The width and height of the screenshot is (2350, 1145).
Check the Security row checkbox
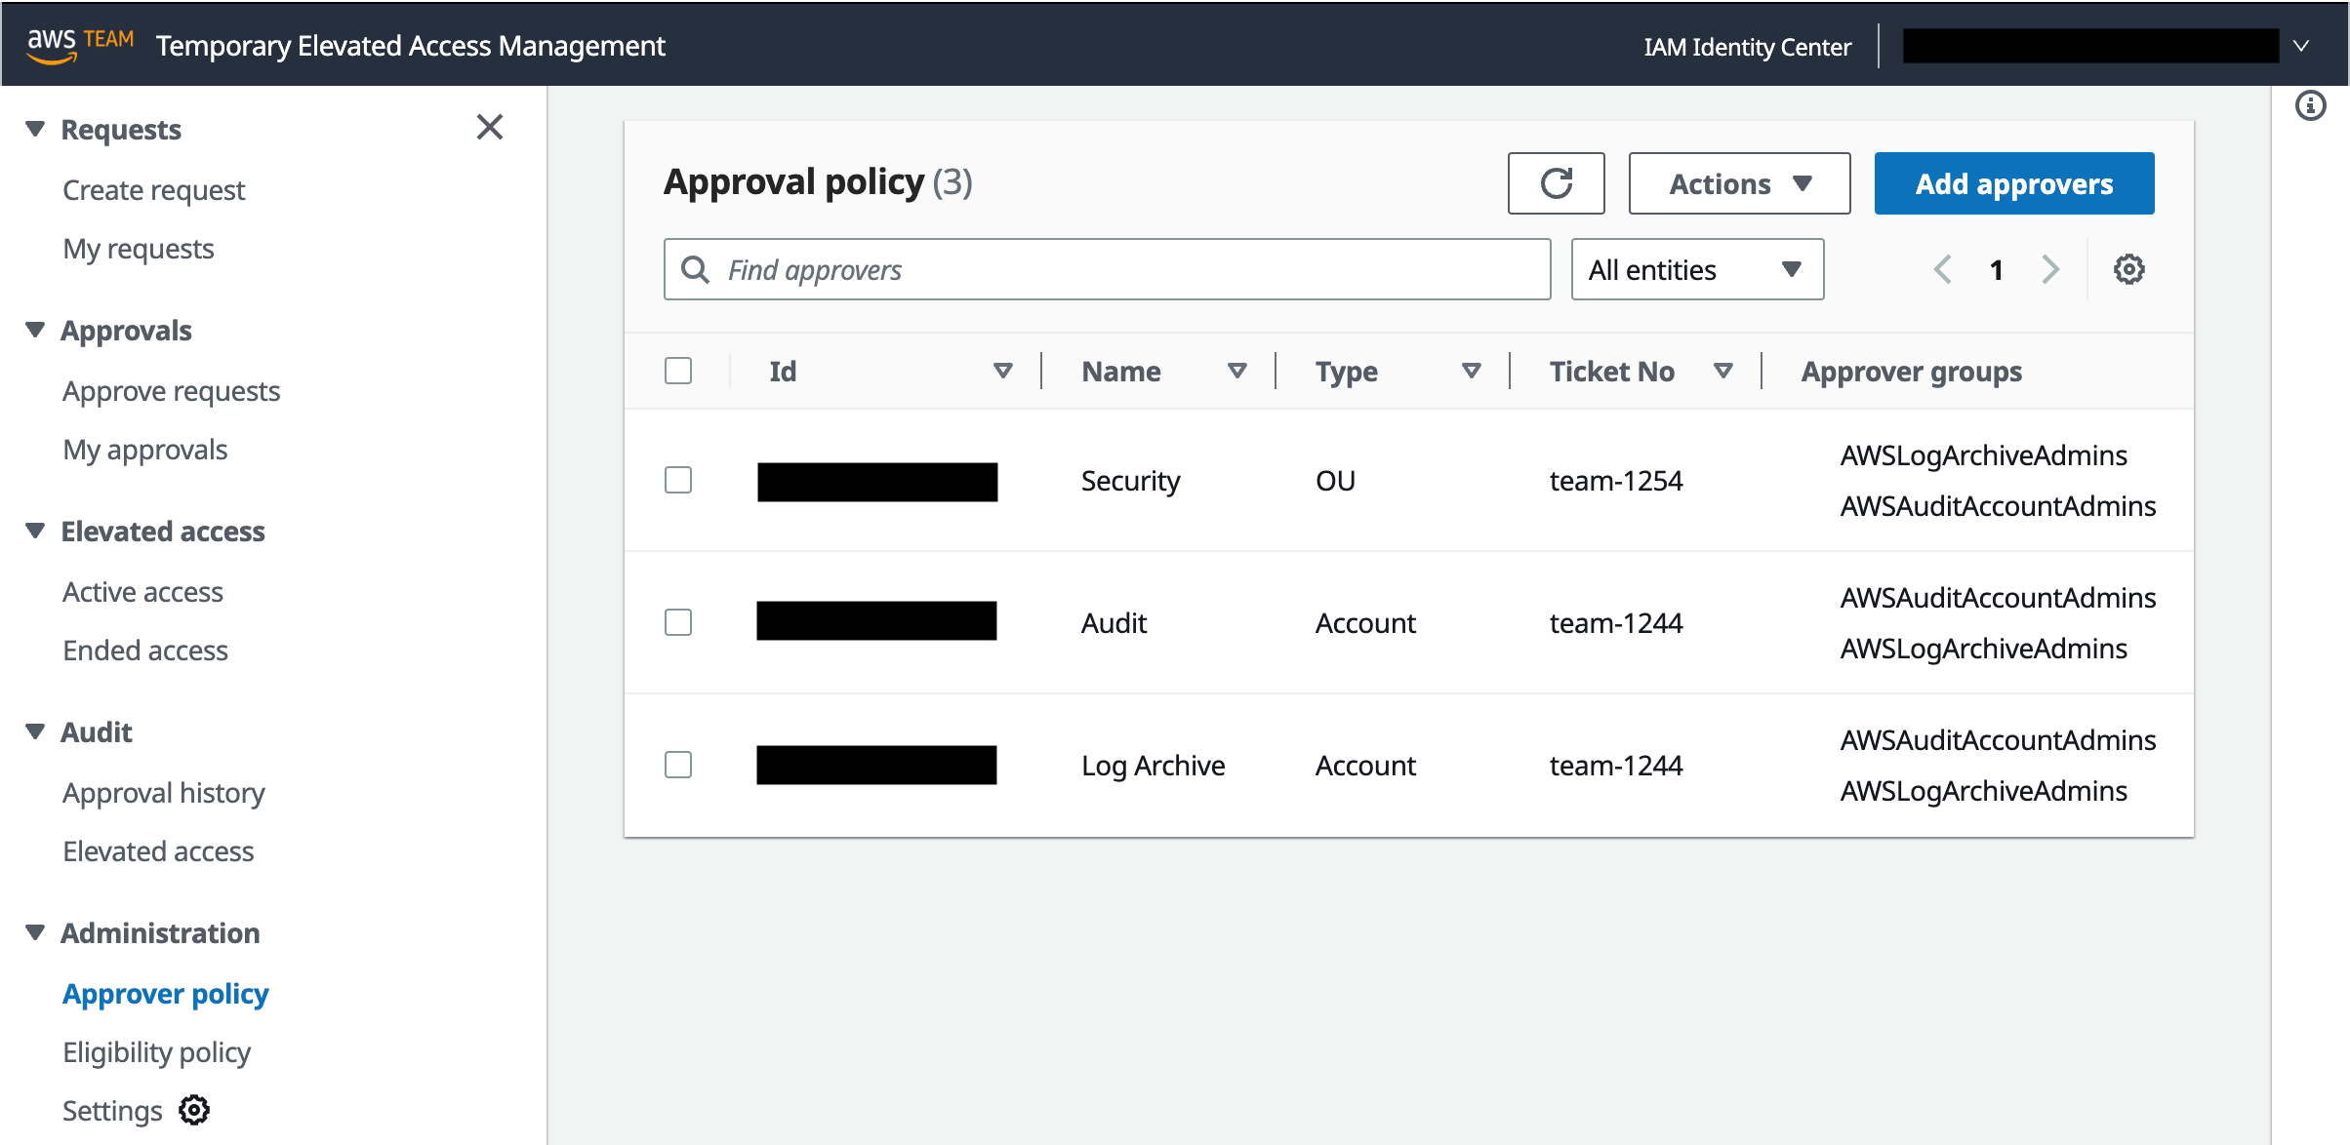point(678,480)
